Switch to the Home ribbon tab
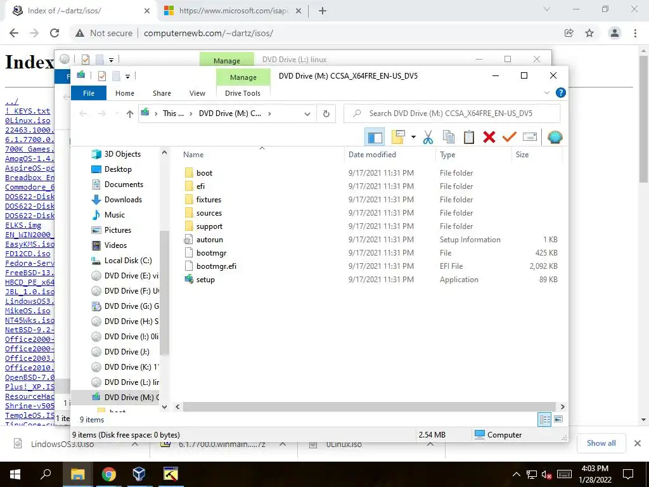 pyautogui.click(x=125, y=93)
